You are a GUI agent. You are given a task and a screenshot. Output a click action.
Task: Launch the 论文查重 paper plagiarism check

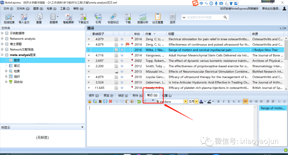pos(158,19)
